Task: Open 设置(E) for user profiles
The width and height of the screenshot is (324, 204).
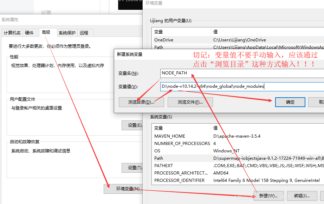Action: (132, 125)
